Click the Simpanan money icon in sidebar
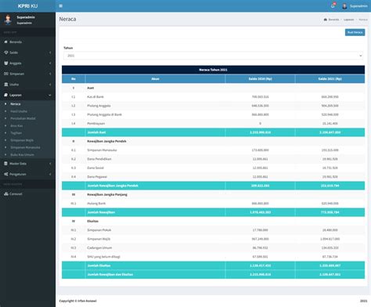371x307 pixels. point(6,74)
